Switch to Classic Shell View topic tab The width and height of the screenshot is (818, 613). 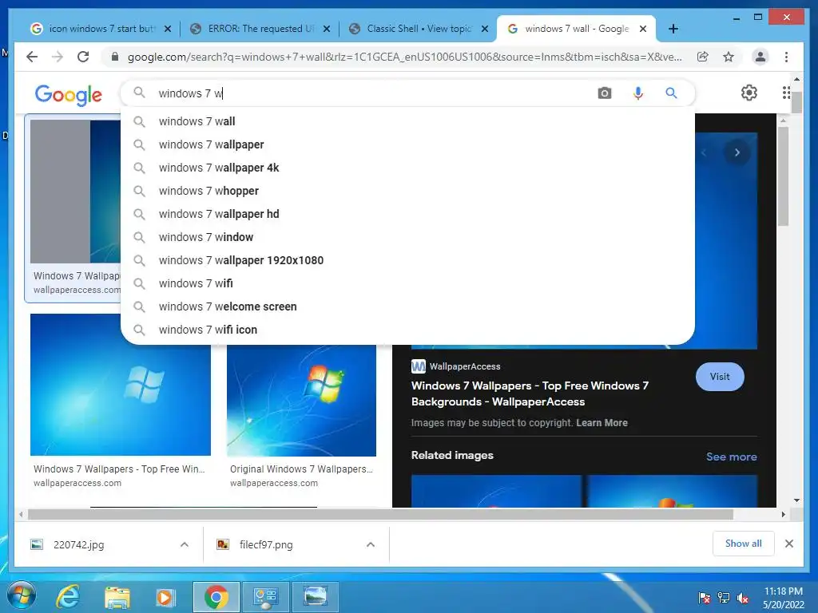coord(418,29)
